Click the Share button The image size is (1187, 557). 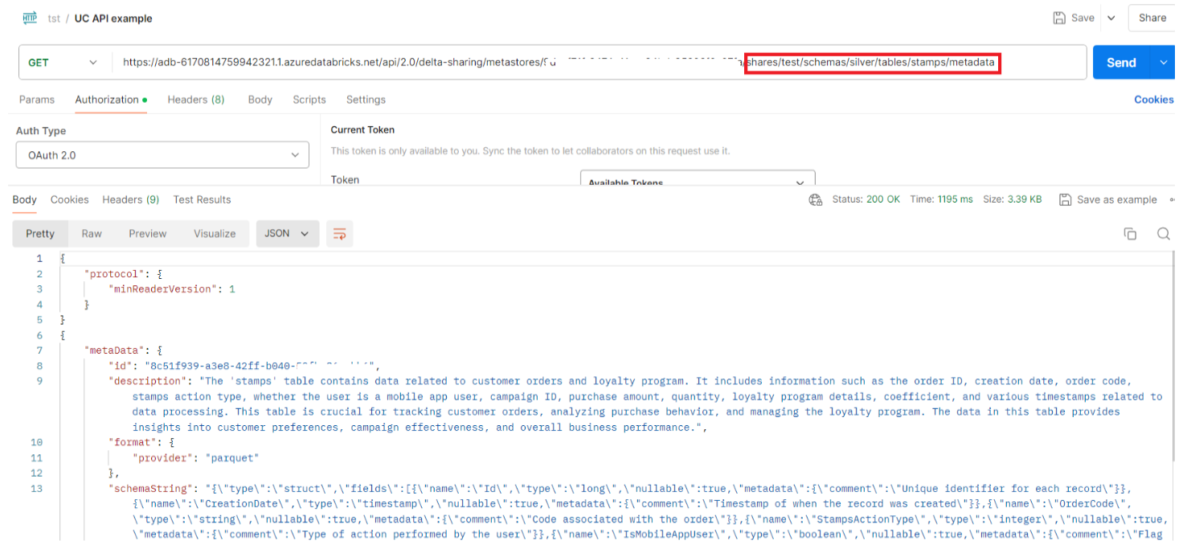click(x=1152, y=18)
